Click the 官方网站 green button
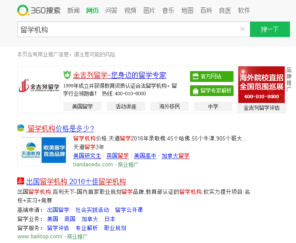Screen dimensions: 296x243 coord(212,76)
